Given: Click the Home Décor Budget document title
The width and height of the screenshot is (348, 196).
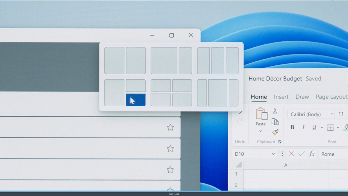Looking at the screenshot, I should (275, 78).
